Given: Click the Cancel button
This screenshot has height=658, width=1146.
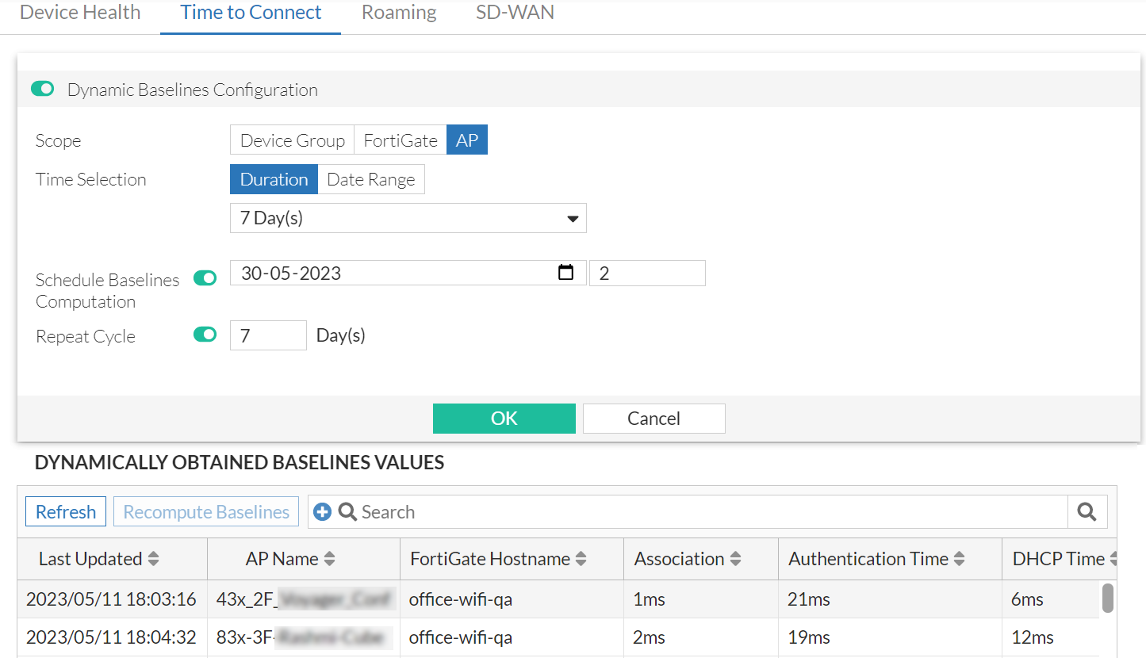Looking at the screenshot, I should point(654,419).
